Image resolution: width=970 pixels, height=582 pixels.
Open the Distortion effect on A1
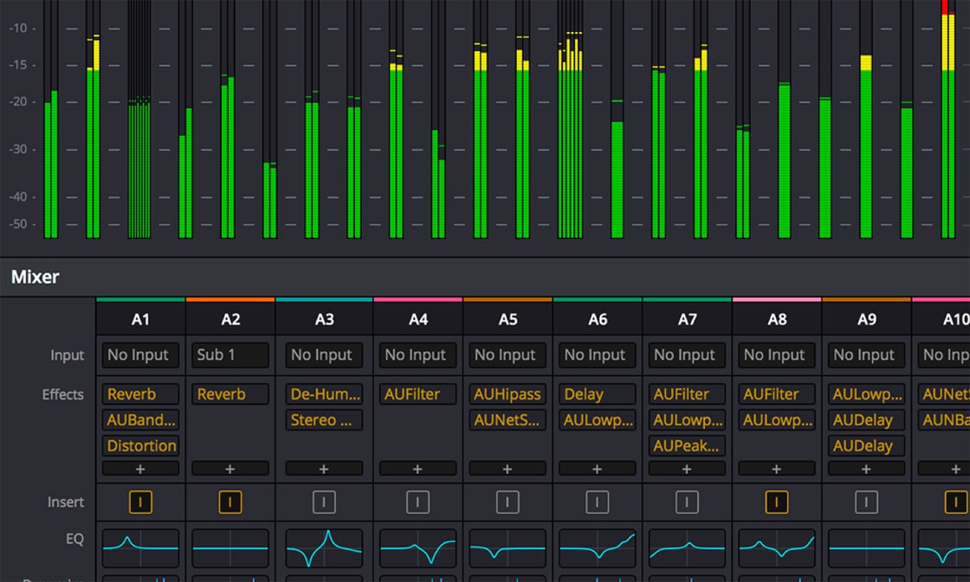click(140, 446)
